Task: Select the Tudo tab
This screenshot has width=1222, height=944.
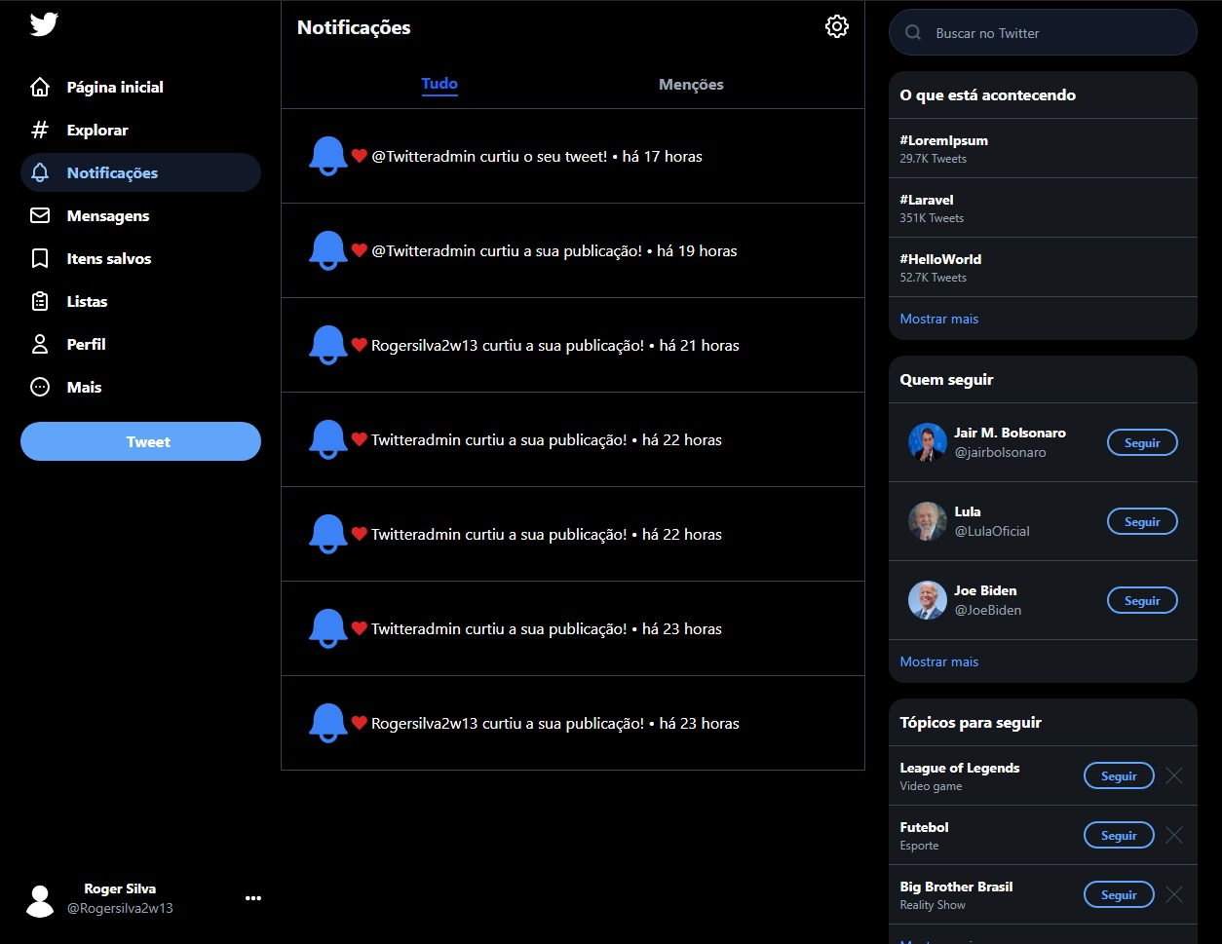Action: 439,85
